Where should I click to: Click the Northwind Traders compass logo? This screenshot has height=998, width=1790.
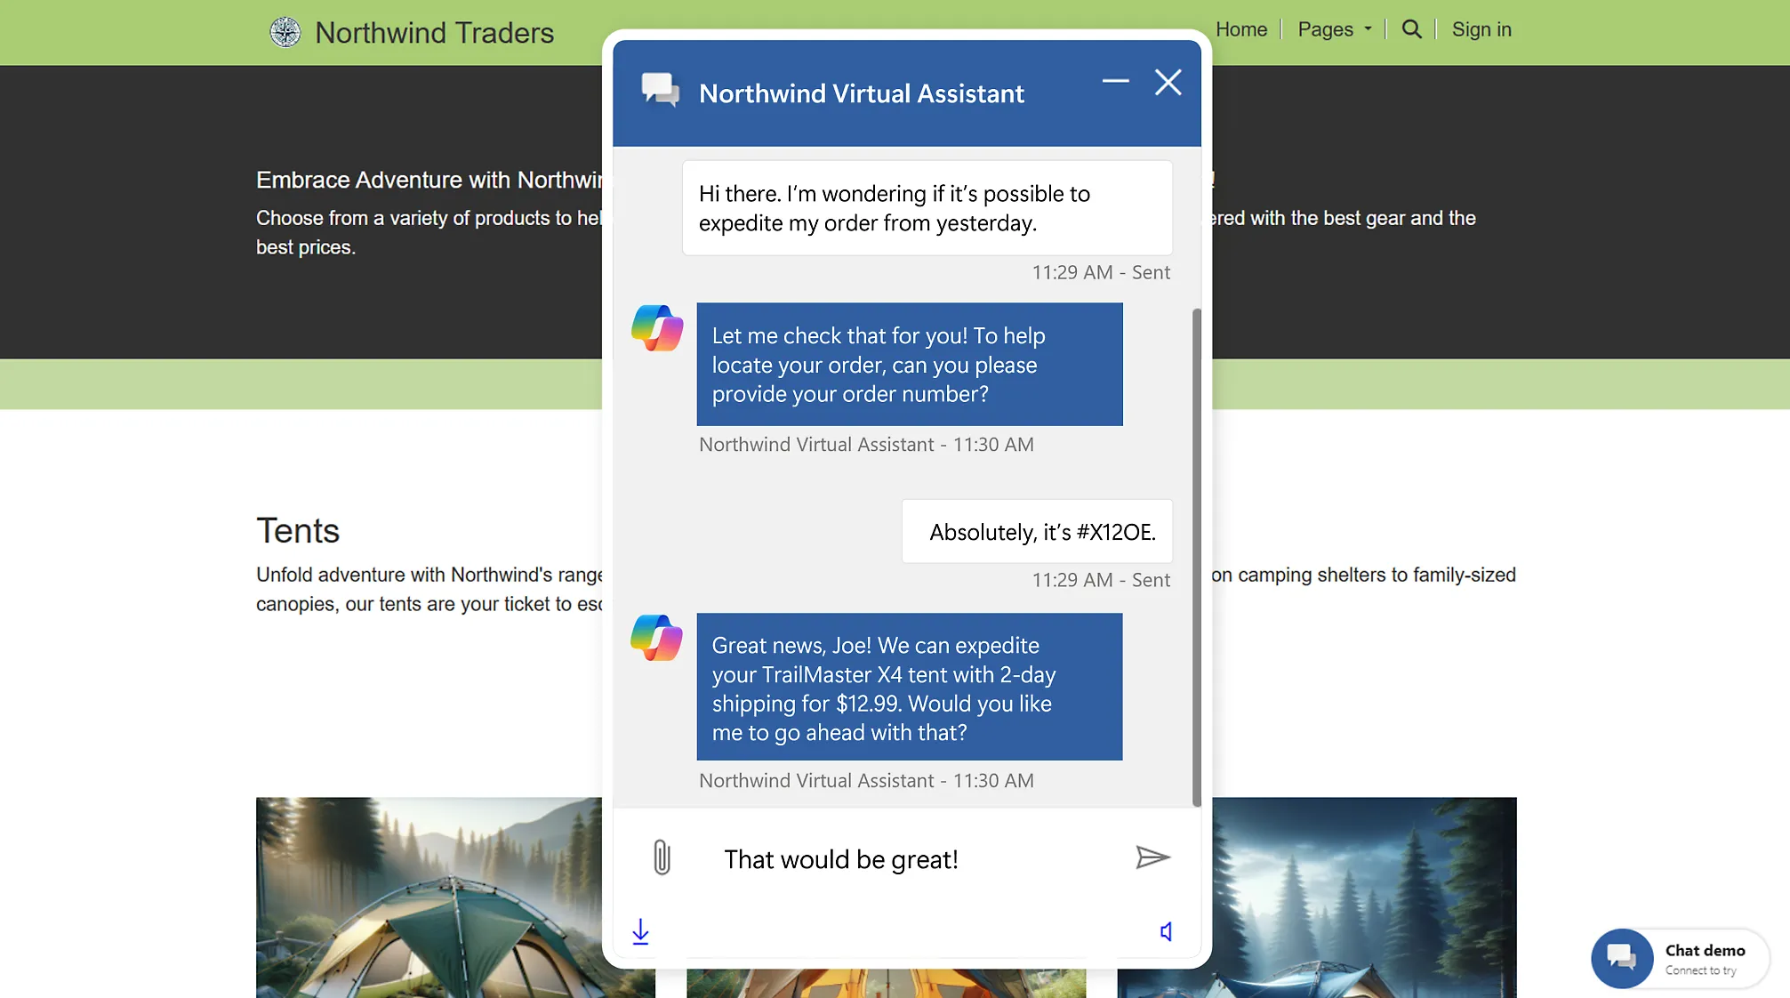coord(285,32)
